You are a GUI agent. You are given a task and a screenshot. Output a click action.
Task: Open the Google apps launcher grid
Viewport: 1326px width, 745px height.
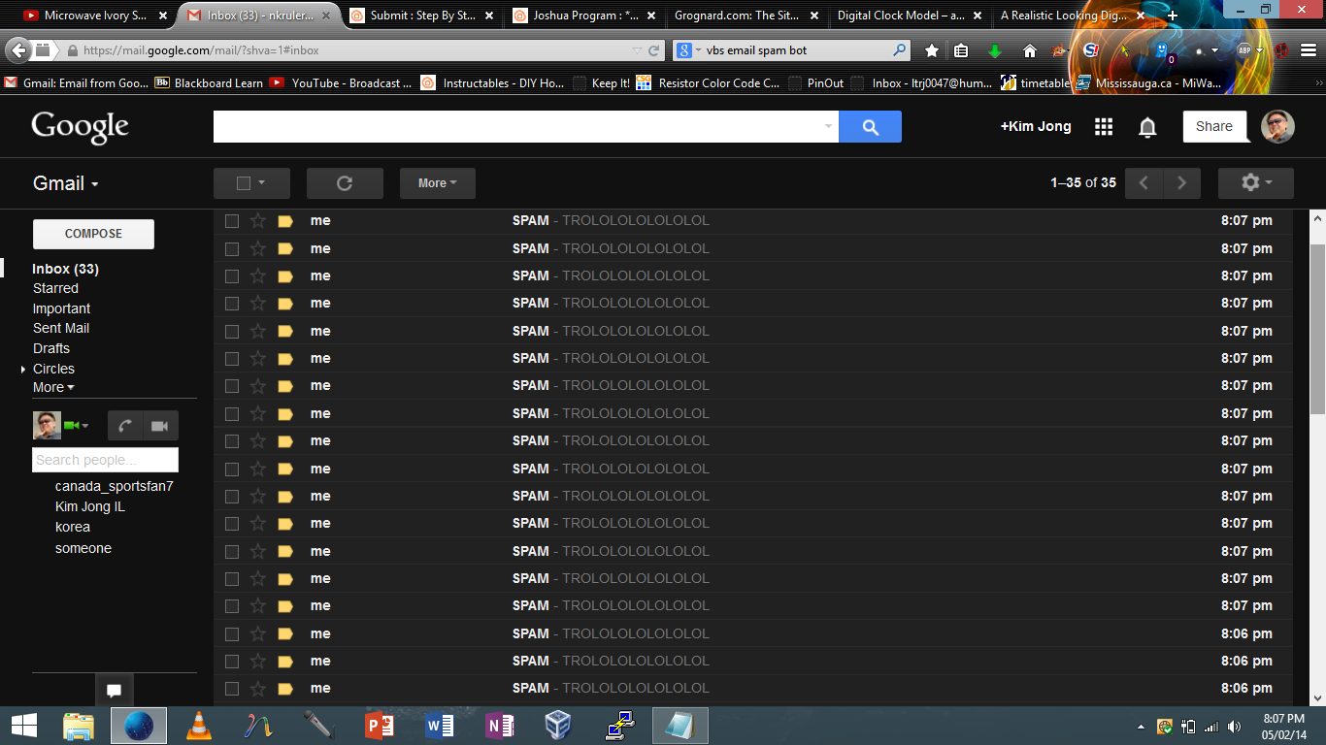click(x=1104, y=126)
